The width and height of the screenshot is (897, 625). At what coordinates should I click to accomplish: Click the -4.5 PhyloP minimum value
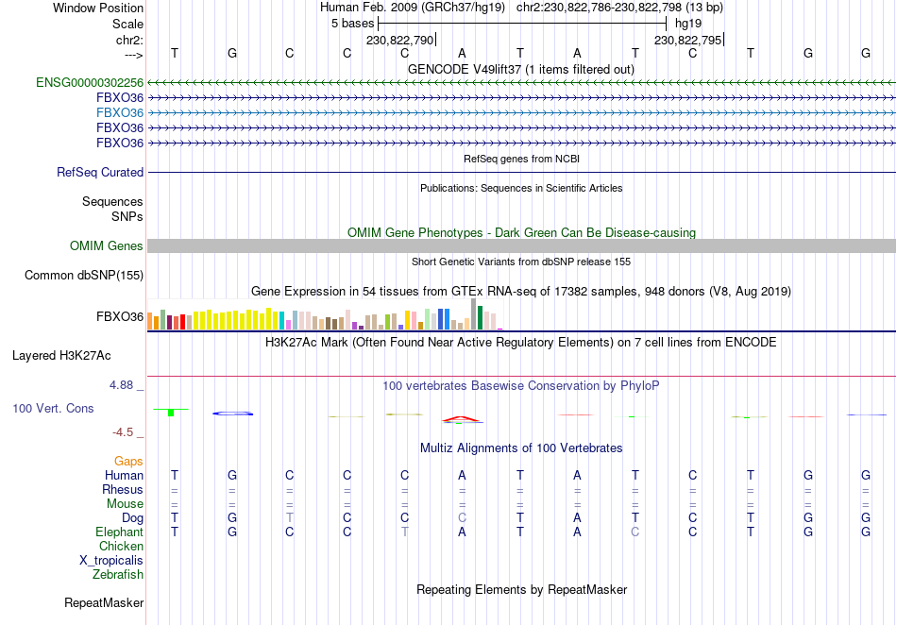tap(123, 432)
